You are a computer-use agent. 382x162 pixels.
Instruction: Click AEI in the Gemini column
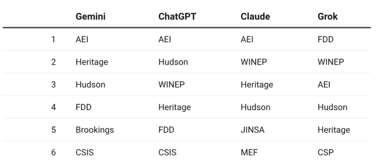coord(81,40)
